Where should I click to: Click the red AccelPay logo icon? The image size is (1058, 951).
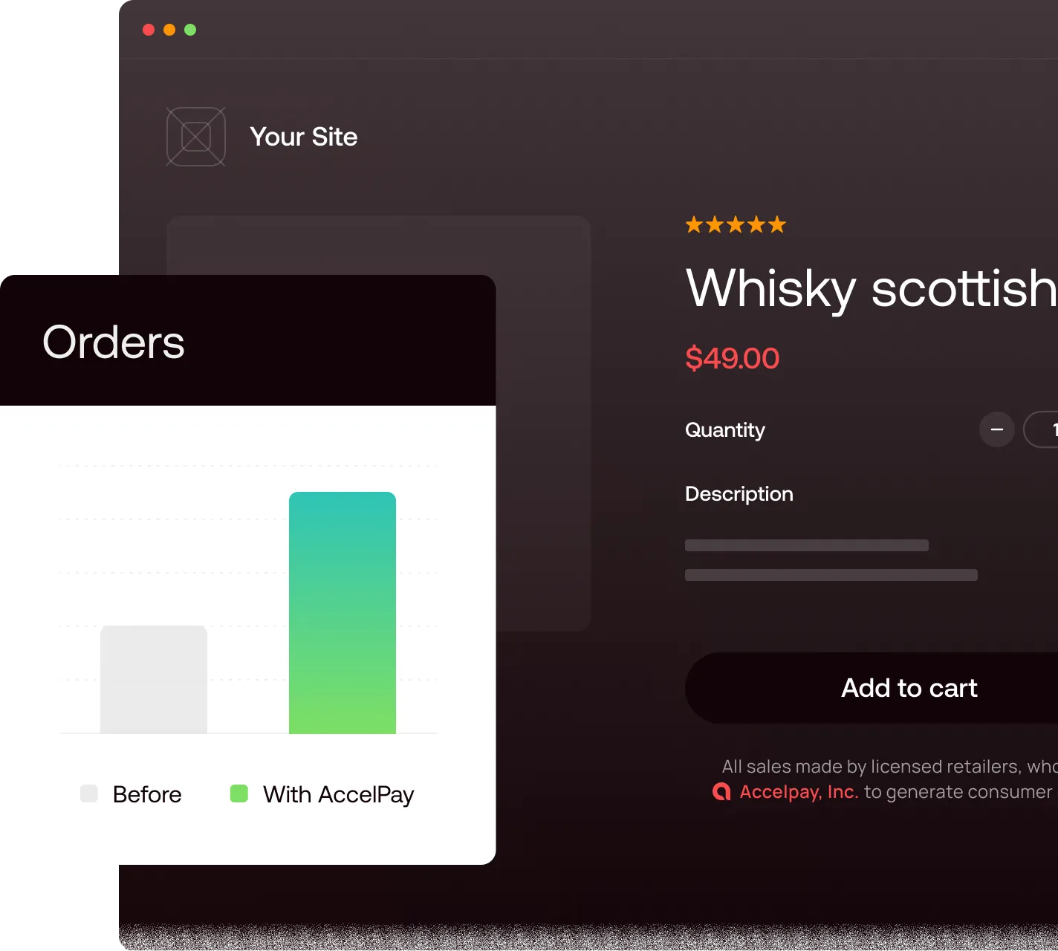coord(721,792)
